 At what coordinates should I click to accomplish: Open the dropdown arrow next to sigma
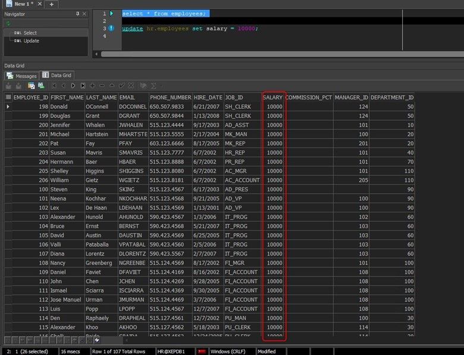[x=161, y=86]
